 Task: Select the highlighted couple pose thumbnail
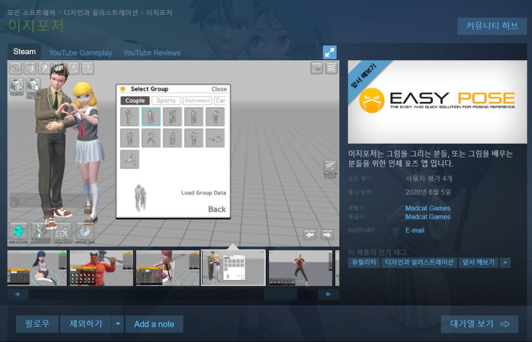coord(151,117)
